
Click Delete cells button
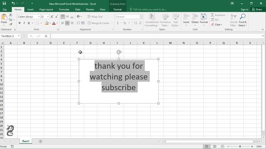pos(195,20)
